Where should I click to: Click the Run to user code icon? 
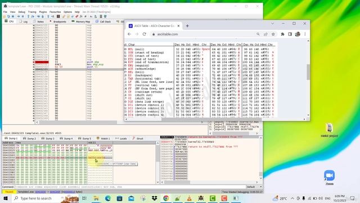(52, 16)
